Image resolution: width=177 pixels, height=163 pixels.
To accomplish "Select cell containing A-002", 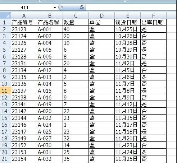I will (50, 36).
